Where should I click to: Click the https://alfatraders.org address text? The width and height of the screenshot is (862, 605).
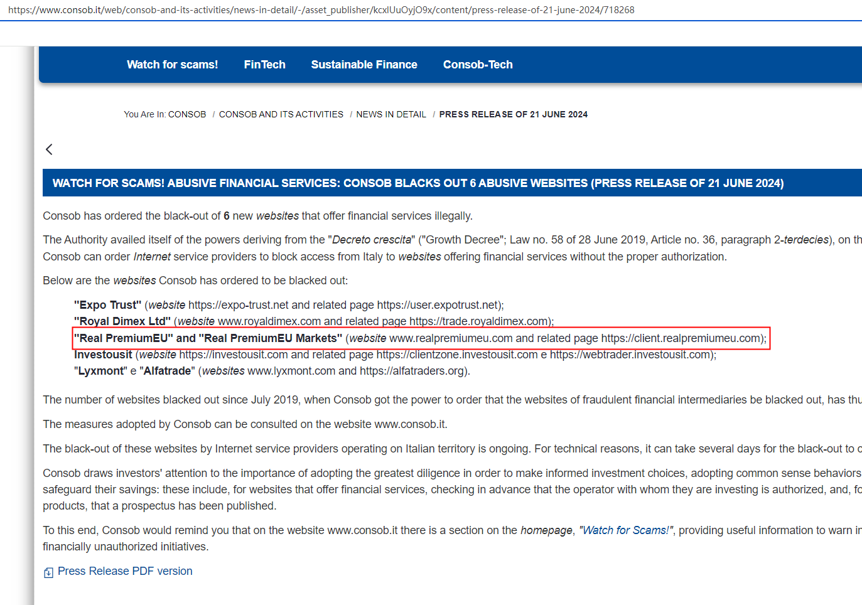coord(412,371)
